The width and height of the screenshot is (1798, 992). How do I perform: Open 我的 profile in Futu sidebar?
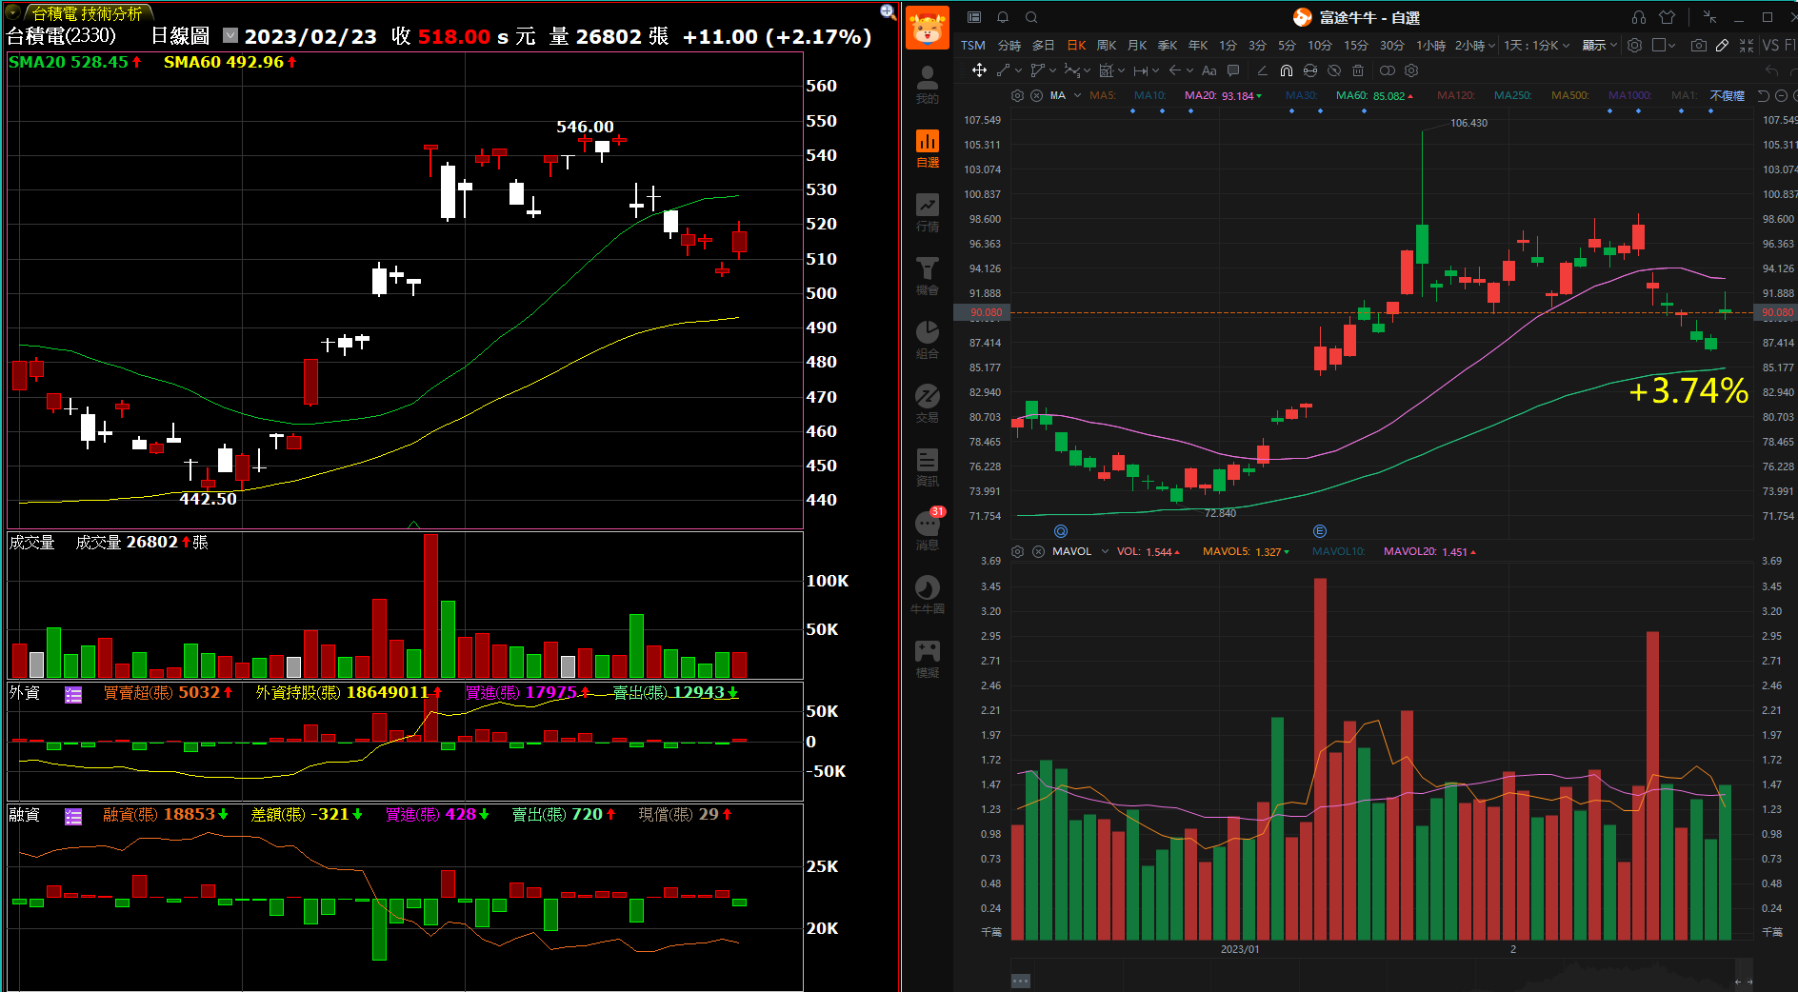coord(927,84)
